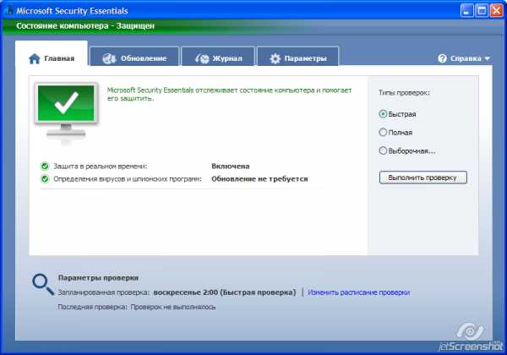
Task: Open the Справка help menu
Action: (x=464, y=58)
